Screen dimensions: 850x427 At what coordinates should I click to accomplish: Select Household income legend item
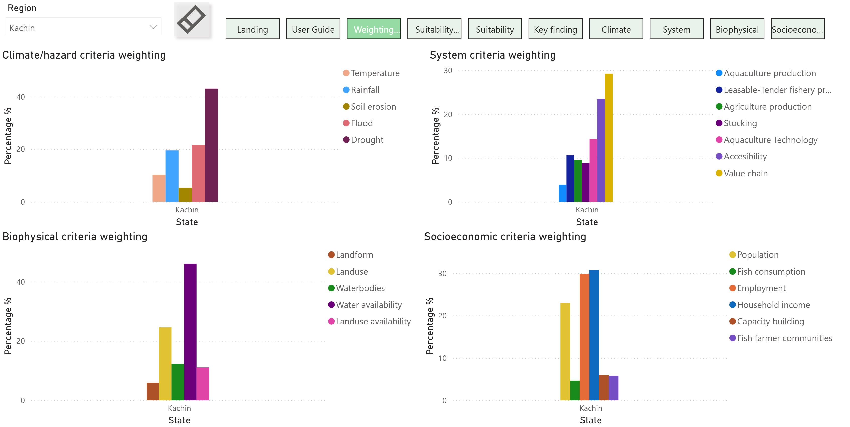[769, 305]
